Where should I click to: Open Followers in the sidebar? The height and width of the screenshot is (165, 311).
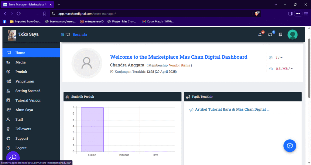click(31, 129)
